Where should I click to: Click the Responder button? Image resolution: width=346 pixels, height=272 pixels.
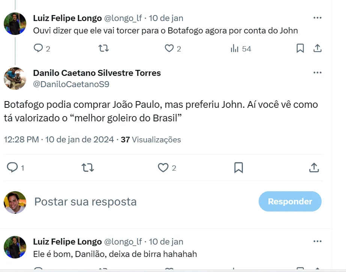click(290, 201)
